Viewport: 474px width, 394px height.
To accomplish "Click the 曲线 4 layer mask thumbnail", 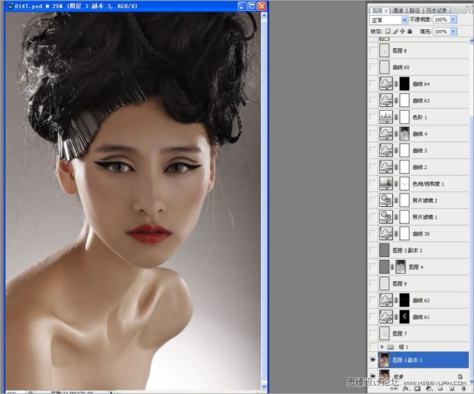I will coord(404,134).
